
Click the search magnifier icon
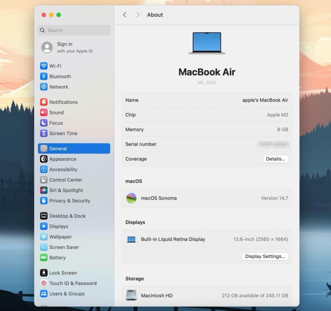point(43,30)
